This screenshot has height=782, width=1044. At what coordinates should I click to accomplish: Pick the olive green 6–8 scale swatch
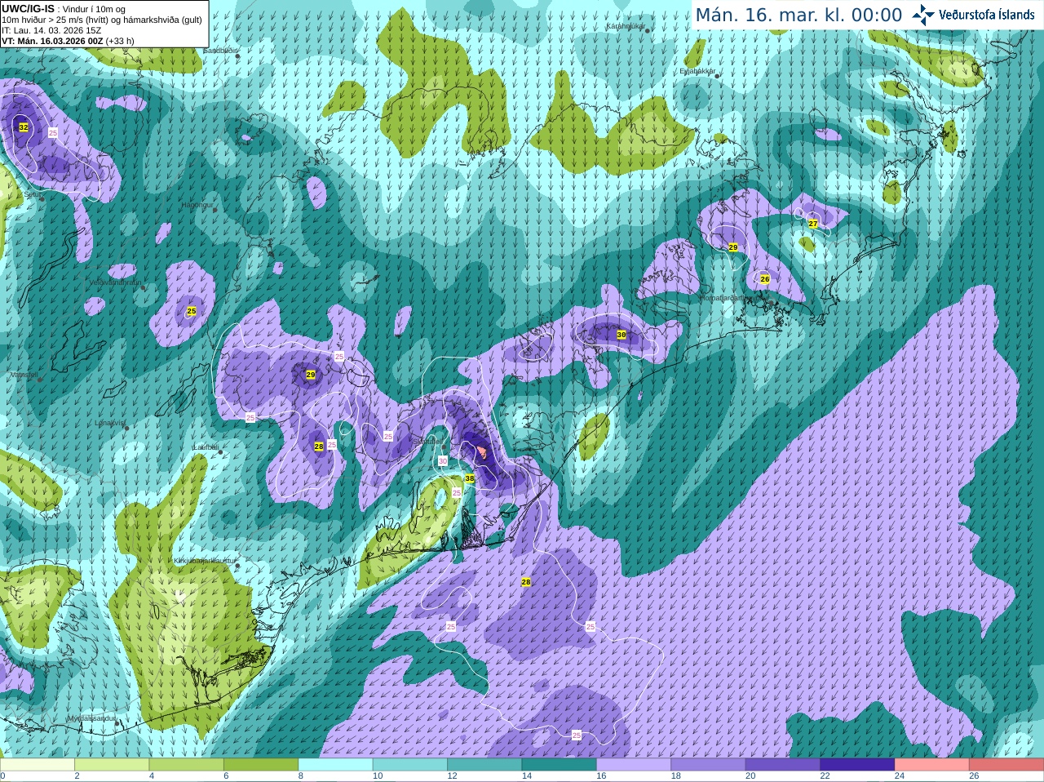(261, 765)
